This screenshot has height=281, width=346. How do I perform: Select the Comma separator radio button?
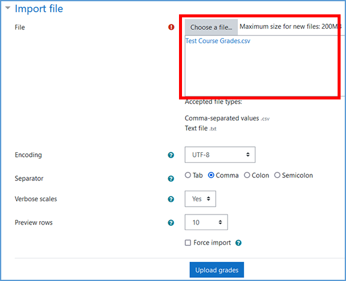pyautogui.click(x=211, y=175)
